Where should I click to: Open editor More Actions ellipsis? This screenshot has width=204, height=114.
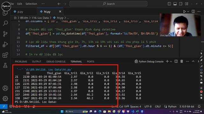(199, 11)
